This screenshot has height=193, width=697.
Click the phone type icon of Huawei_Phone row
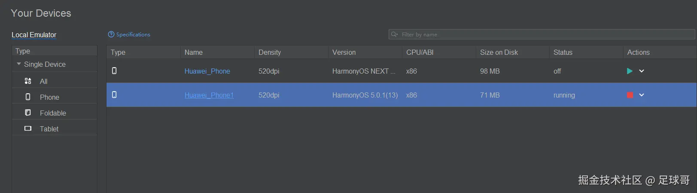coord(114,71)
